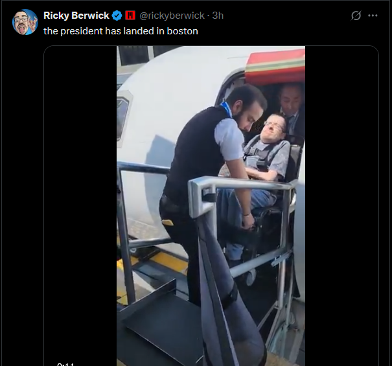Click the blue verified checkmark badge
This screenshot has height=366, width=392.
point(117,16)
